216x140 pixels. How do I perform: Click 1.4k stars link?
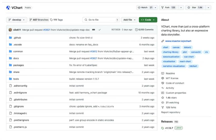tap(171, 98)
